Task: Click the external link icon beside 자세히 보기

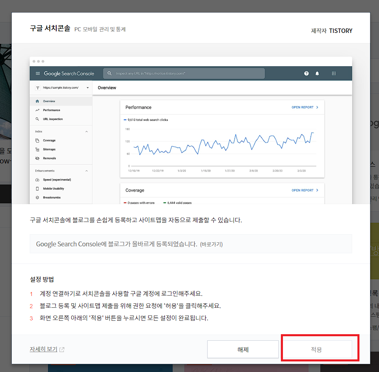Action: [x=62, y=349]
